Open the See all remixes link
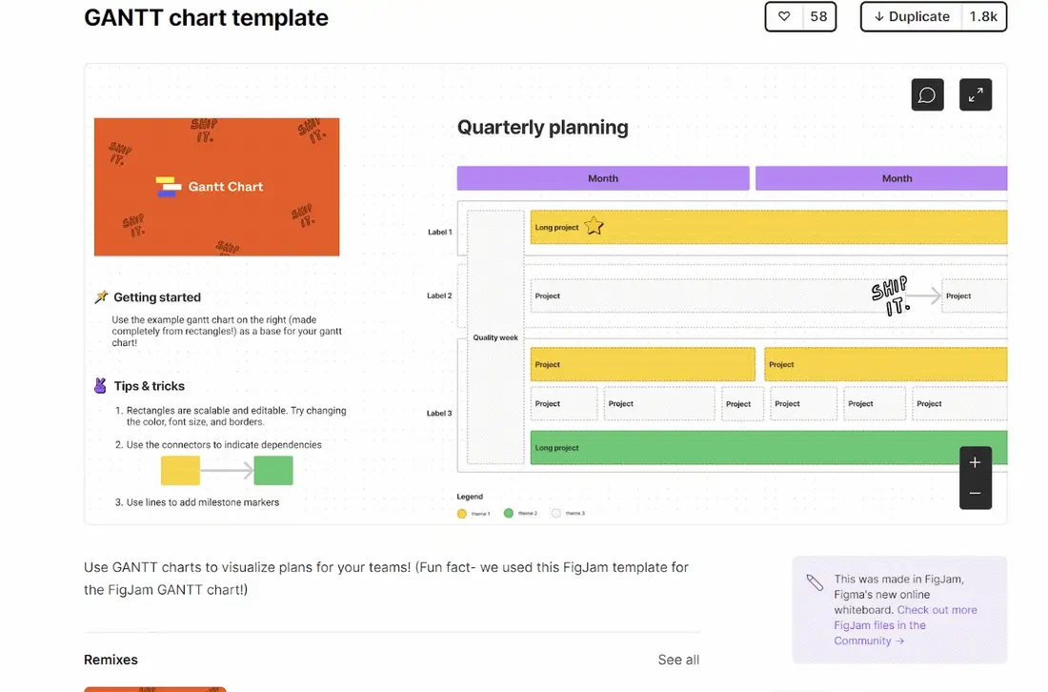1048x692 pixels. 678,660
